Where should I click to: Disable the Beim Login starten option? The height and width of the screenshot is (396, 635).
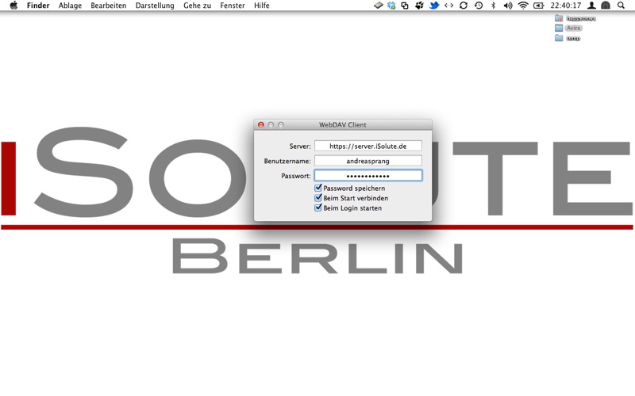coord(318,208)
